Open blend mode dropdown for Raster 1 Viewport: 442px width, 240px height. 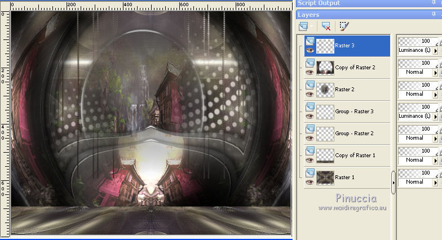[435, 183]
